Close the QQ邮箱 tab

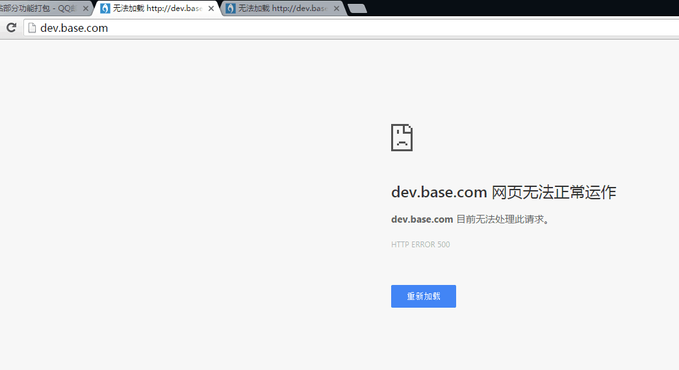click(x=86, y=8)
